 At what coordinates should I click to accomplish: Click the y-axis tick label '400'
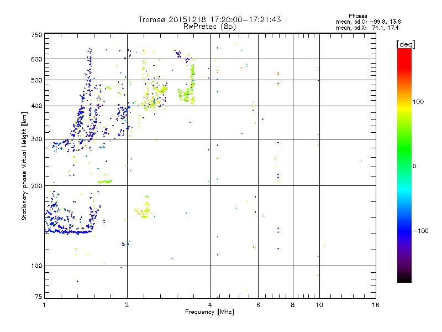tap(37, 106)
